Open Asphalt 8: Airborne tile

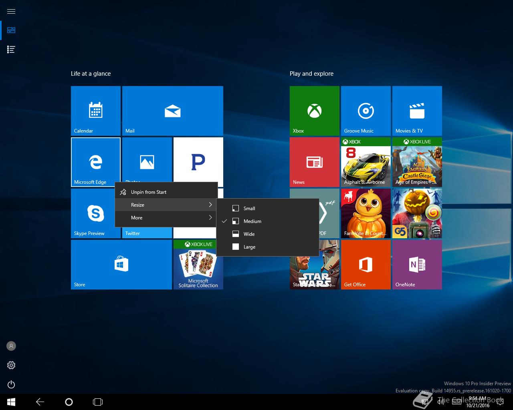pos(366,162)
